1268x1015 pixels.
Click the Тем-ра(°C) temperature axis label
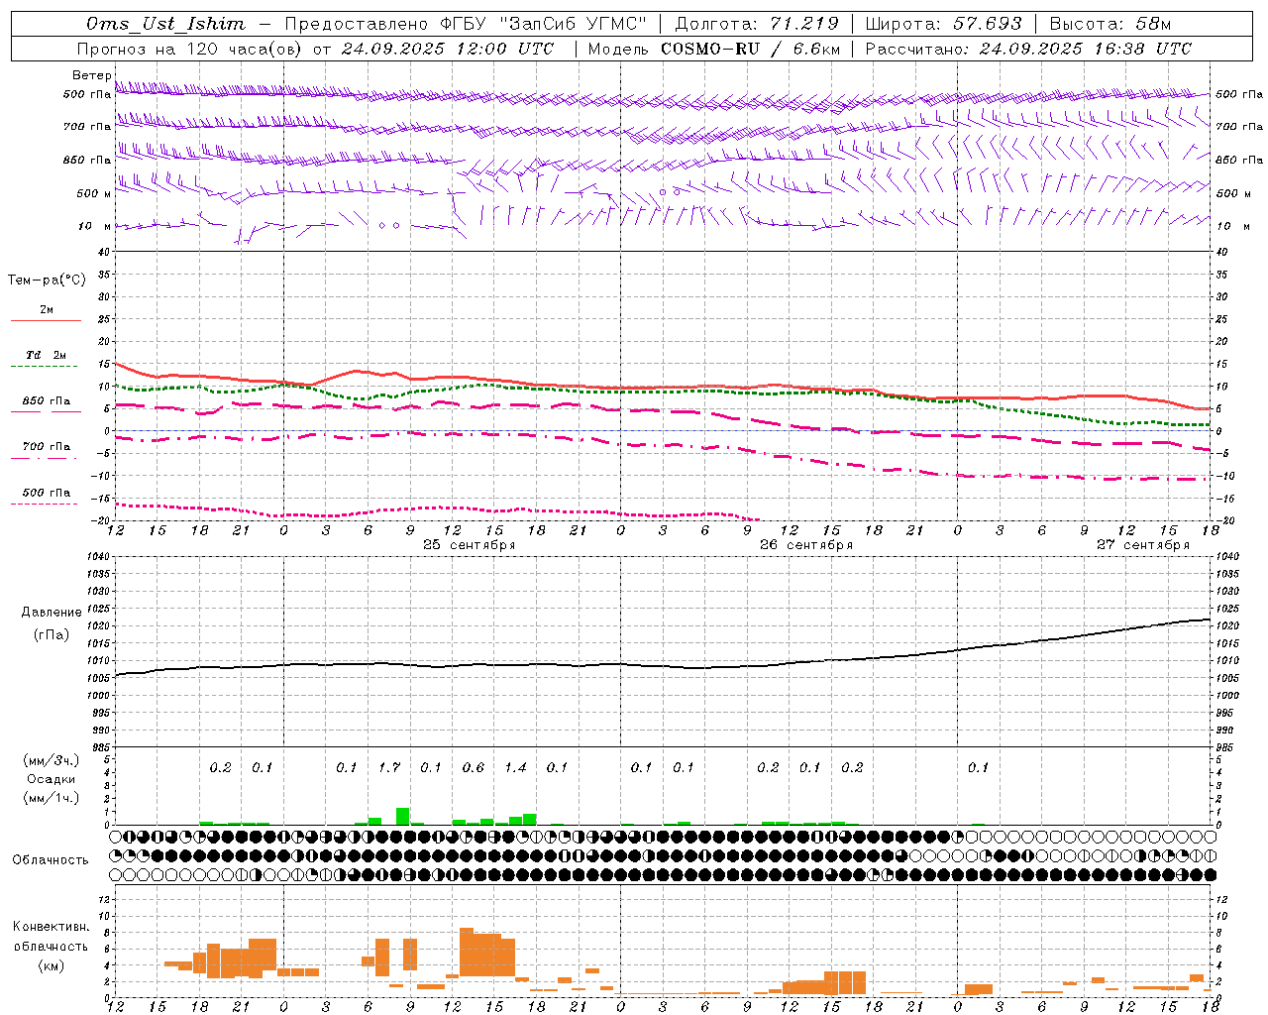click(x=47, y=281)
